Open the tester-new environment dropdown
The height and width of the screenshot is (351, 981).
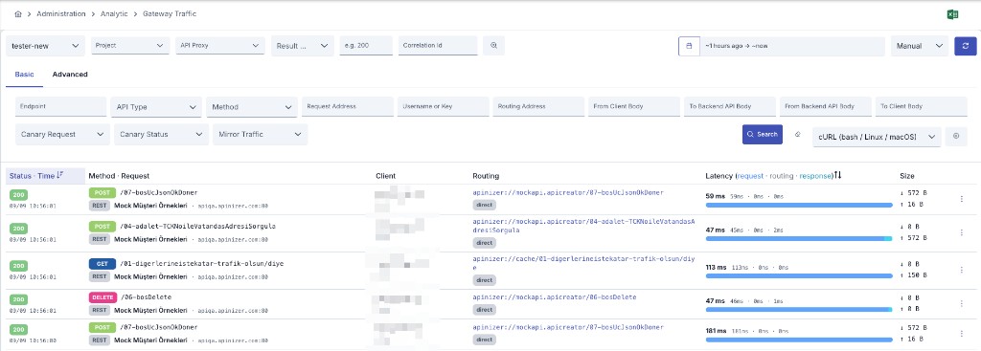[46, 46]
